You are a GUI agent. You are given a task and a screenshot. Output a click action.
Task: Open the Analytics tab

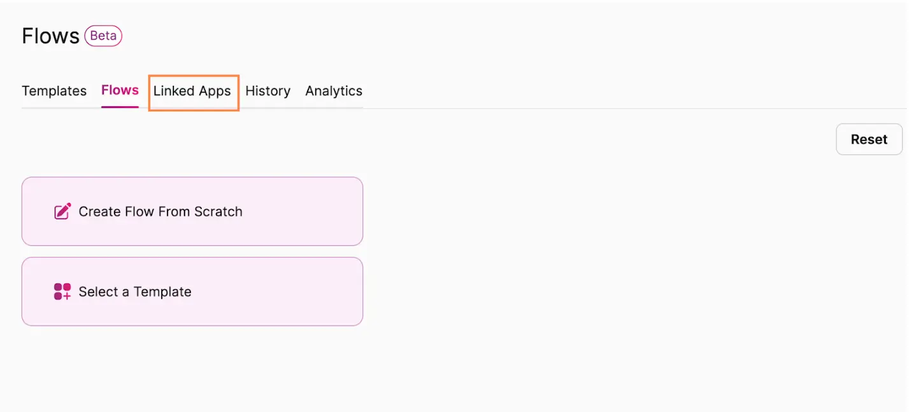coord(334,91)
